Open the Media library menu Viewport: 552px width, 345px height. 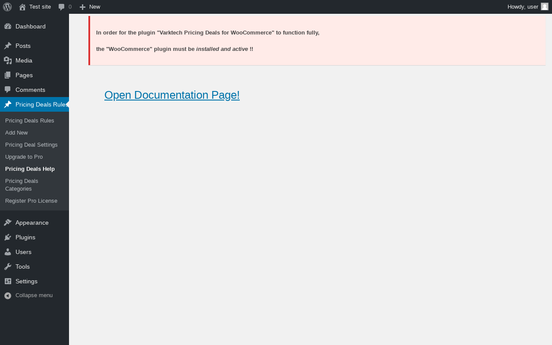34,60
